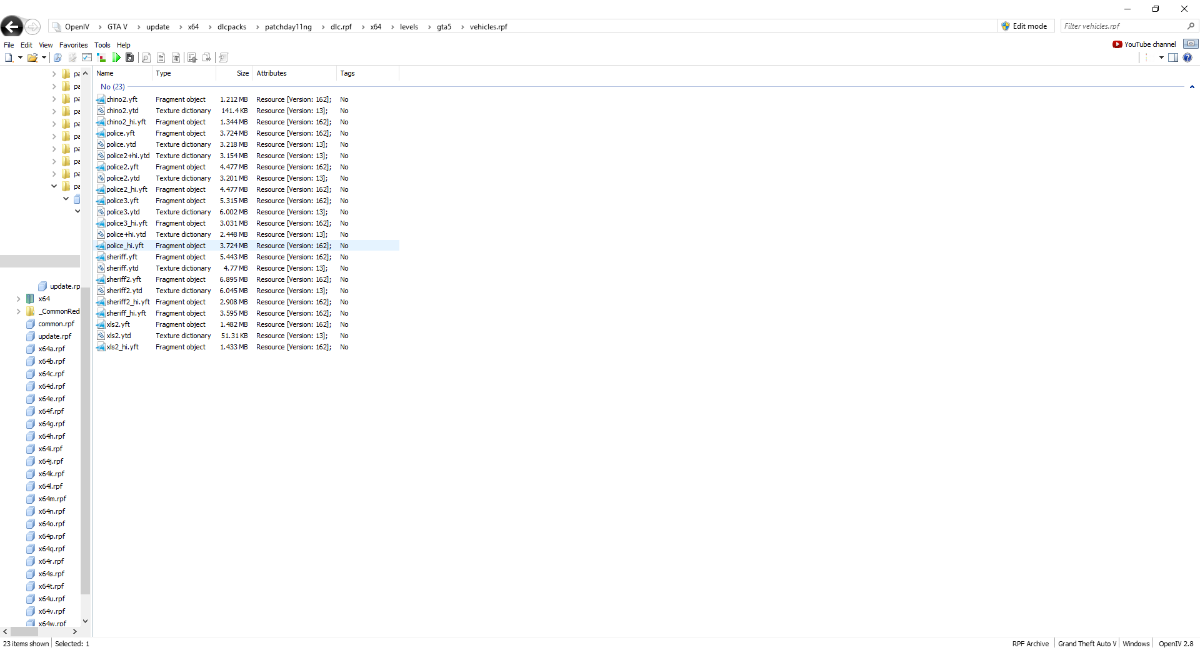1200x650 pixels.
Task: Click the Open folder toolbar icon
Action: click(x=32, y=57)
